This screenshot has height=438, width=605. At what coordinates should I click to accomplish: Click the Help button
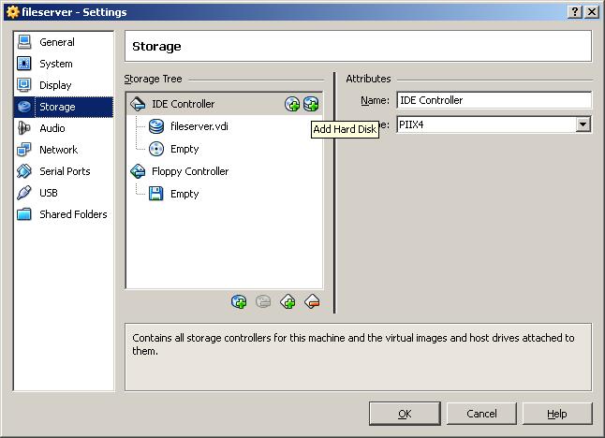[557, 414]
